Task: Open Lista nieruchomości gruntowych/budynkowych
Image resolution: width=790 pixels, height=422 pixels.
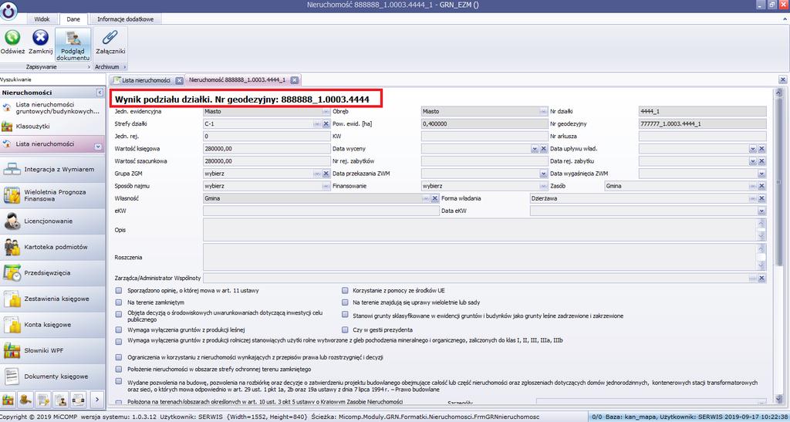Action: point(52,107)
